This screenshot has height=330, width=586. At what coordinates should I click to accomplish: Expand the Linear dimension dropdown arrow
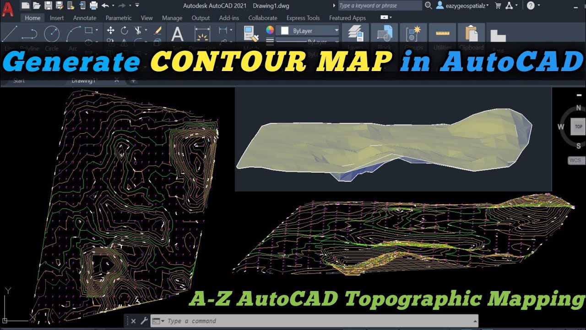click(x=230, y=30)
